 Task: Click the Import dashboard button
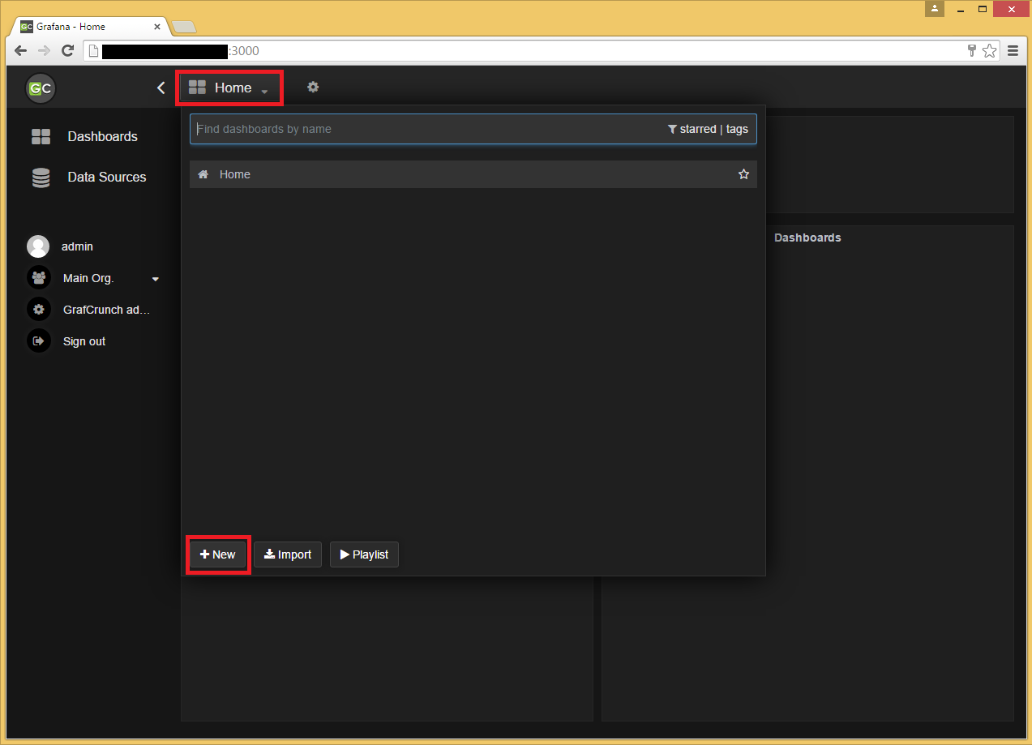tap(288, 554)
